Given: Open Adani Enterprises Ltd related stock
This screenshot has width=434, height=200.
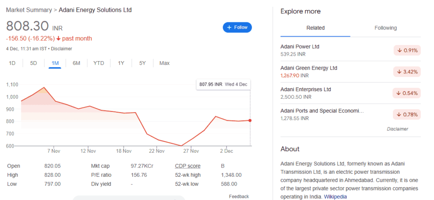Looking at the screenshot, I should (351, 93).
